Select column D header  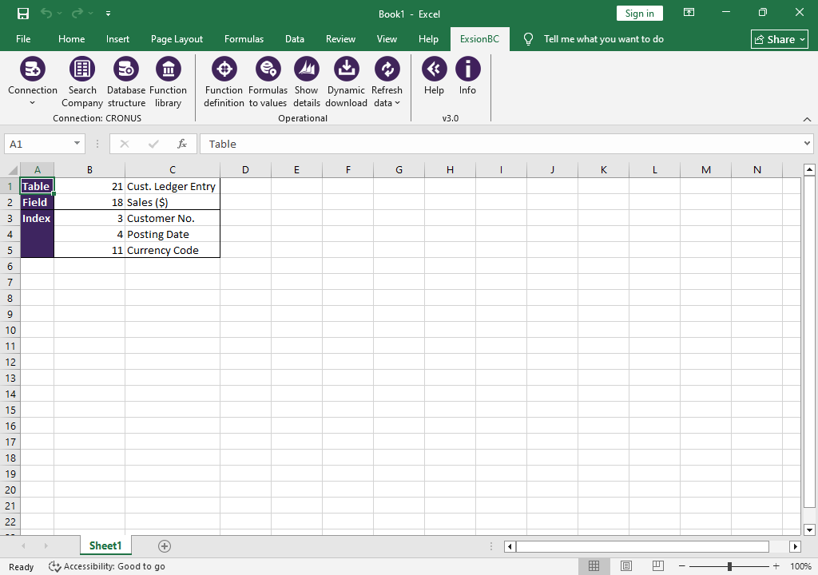pyautogui.click(x=245, y=169)
